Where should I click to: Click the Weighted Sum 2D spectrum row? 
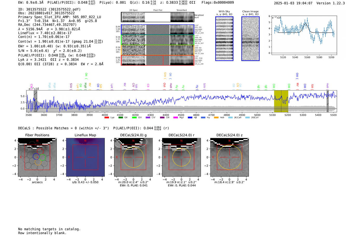(157, 17)
